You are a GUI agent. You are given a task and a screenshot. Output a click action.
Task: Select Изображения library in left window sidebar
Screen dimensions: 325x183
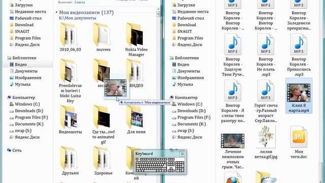[25, 78]
